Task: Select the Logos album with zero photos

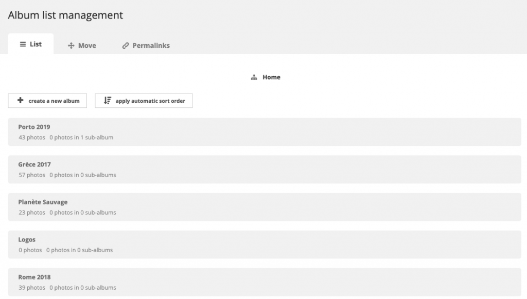Action: pos(263,244)
